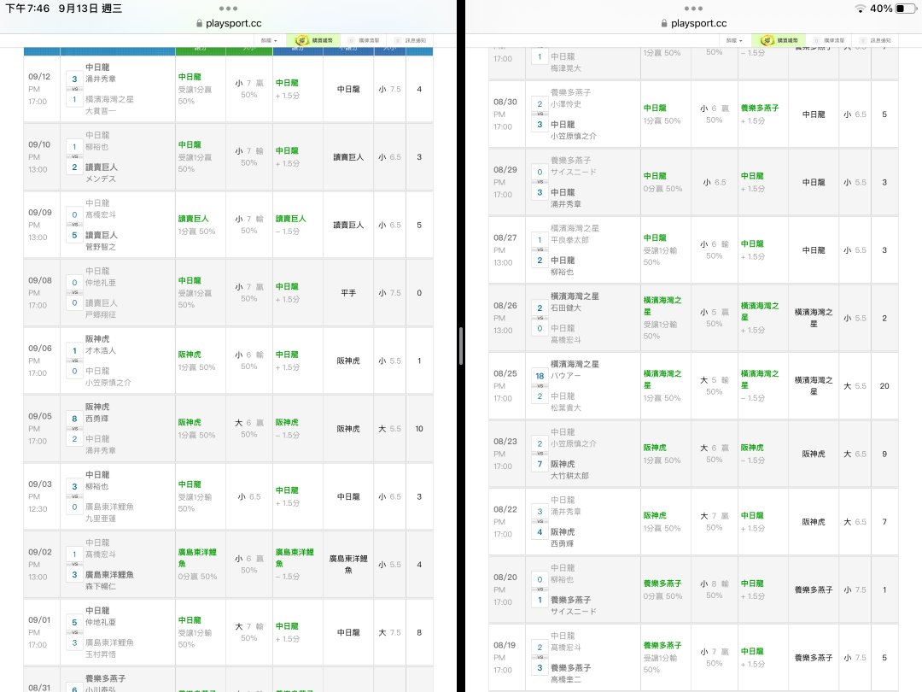This screenshot has height=692, width=922.
Task: Grab the split-view divider handle between the windows
Action: (461, 346)
